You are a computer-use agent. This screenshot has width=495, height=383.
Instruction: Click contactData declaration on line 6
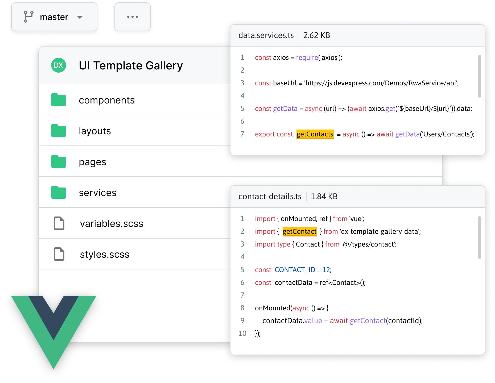pyautogui.click(x=294, y=283)
